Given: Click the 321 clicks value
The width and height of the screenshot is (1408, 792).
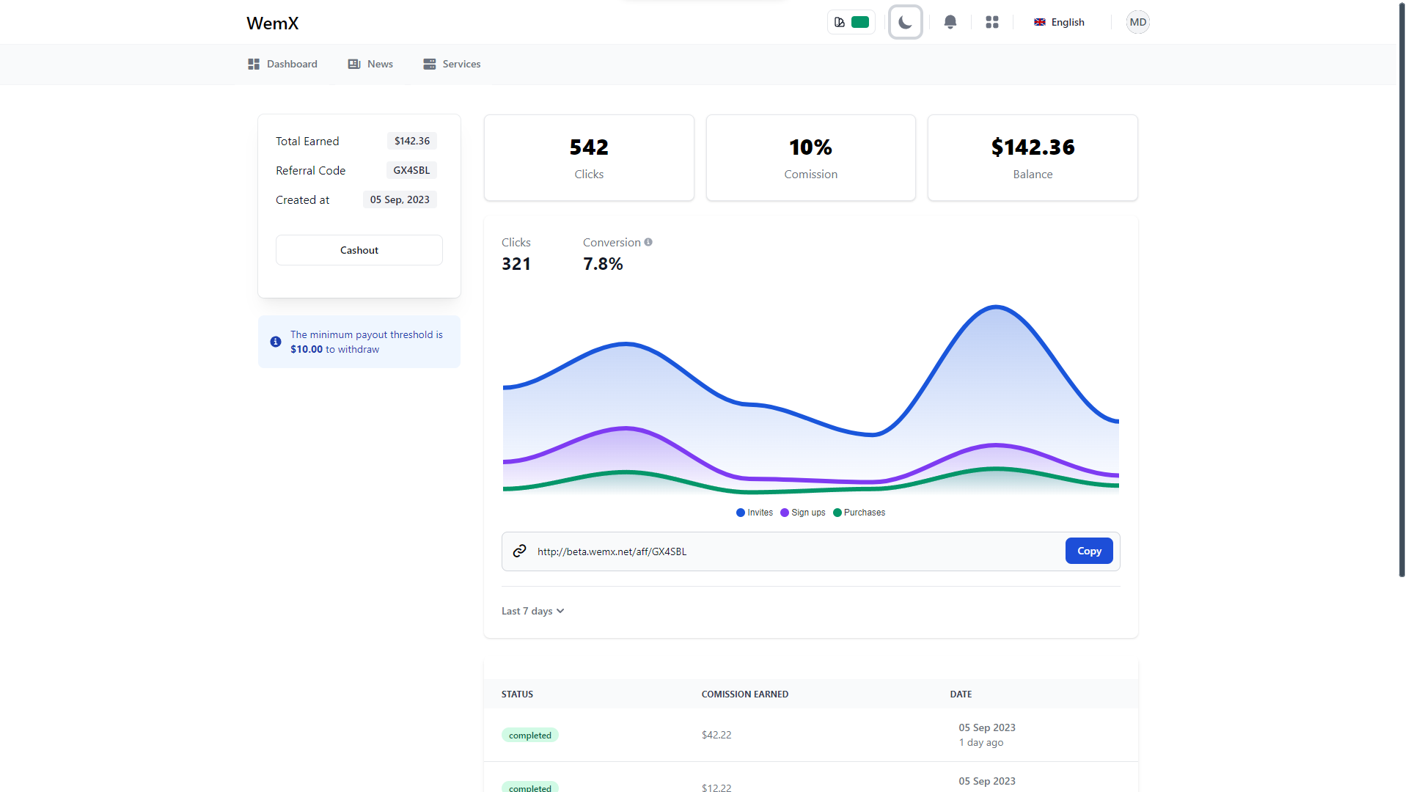Looking at the screenshot, I should click(x=516, y=264).
